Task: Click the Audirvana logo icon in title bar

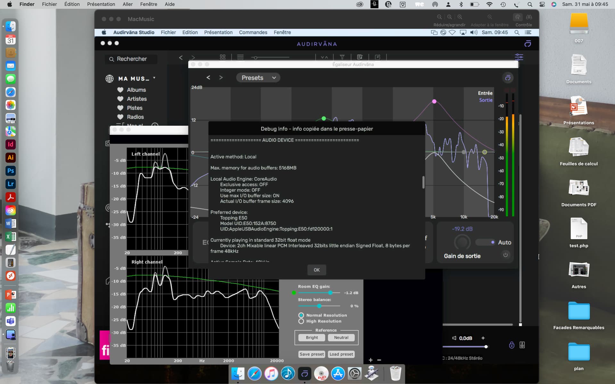Action: [528, 44]
